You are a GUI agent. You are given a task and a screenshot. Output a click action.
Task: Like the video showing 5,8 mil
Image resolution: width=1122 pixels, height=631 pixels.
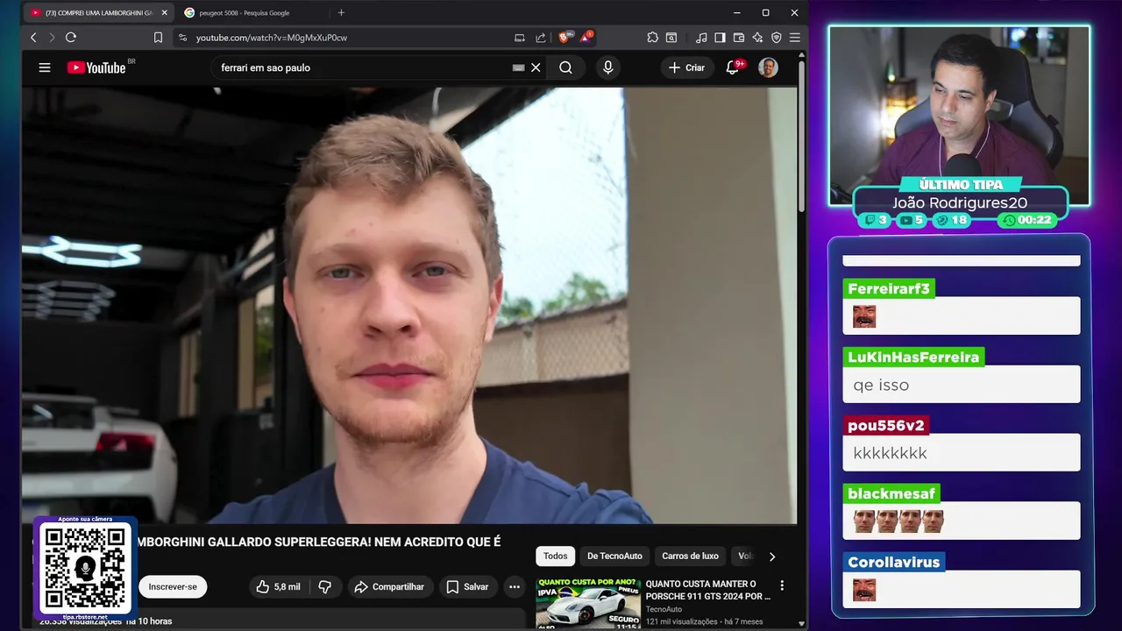click(278, 586)
